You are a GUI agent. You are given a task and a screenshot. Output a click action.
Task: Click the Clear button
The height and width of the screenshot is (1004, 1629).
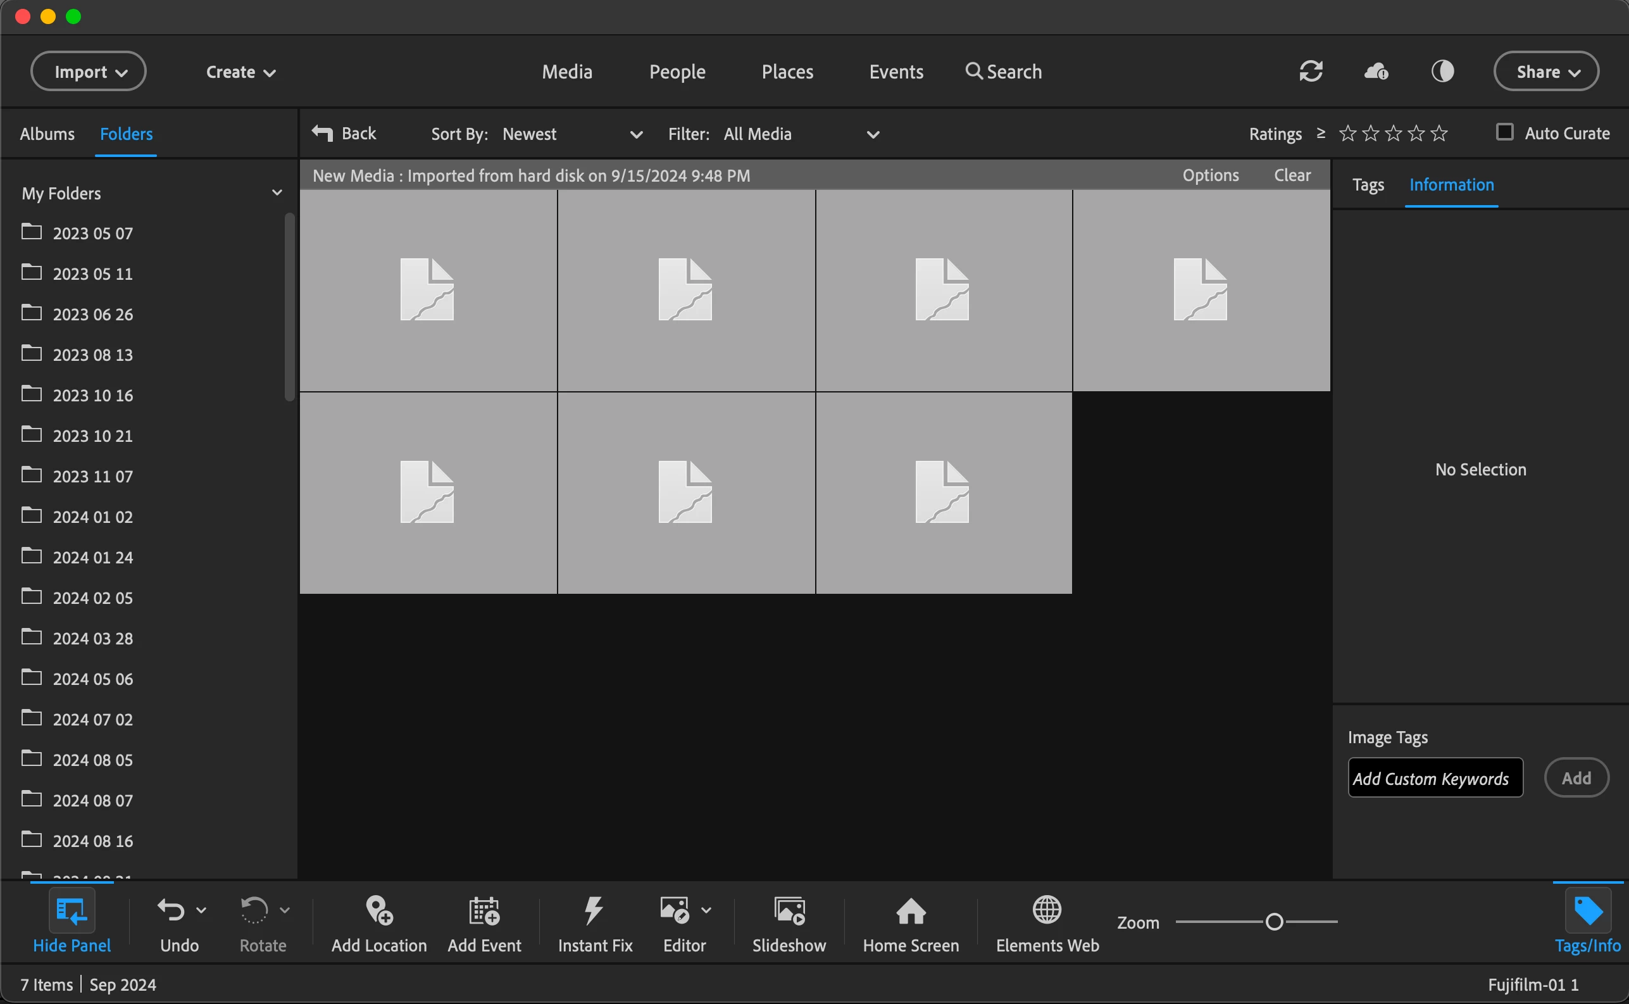coord(1291,175)
